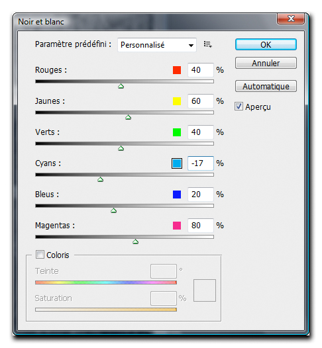Screen dimensions: 322x348
Task: Uncheck the Aperçu preview checkbox
Action: tap(239, 107)
